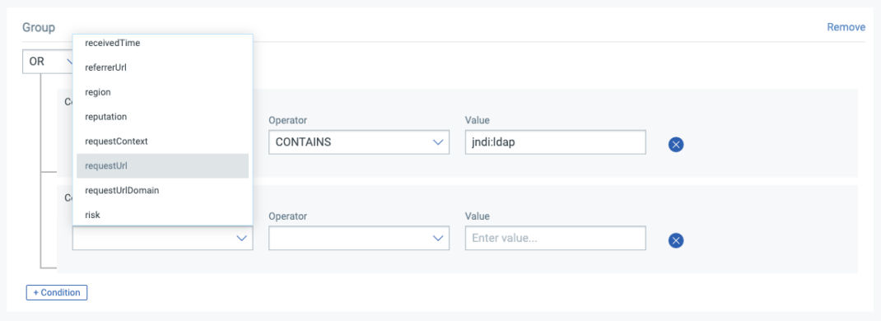This screenshot has width=881, height=321.
Task: Open the CONTAINS operator dropdown
Action: 358,142
